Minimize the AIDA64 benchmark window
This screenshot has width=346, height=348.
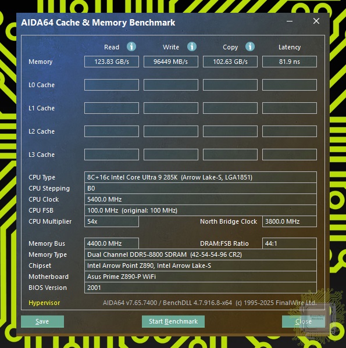click(290, 21)
